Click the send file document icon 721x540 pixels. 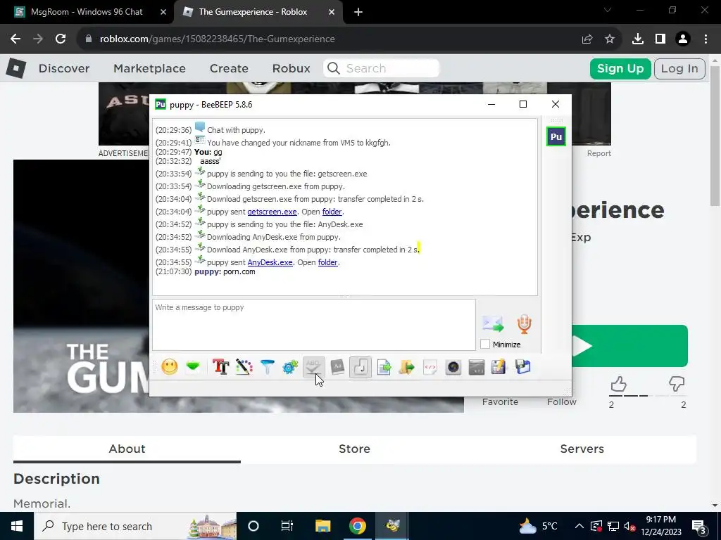(x=384, y=367)
